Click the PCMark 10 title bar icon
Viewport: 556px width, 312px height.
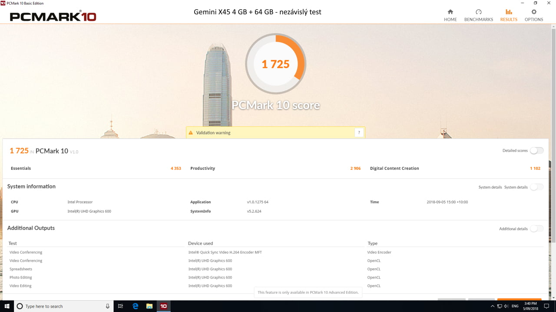pos(3,3)
